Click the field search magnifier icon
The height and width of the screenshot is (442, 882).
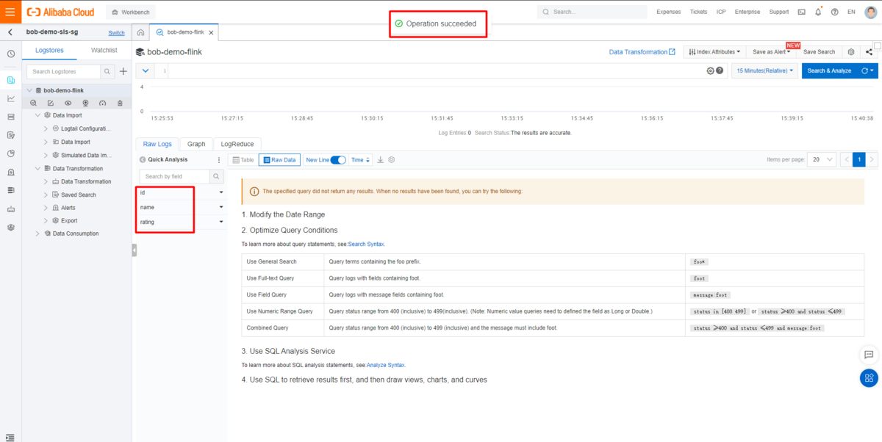[x=216, y=176]
